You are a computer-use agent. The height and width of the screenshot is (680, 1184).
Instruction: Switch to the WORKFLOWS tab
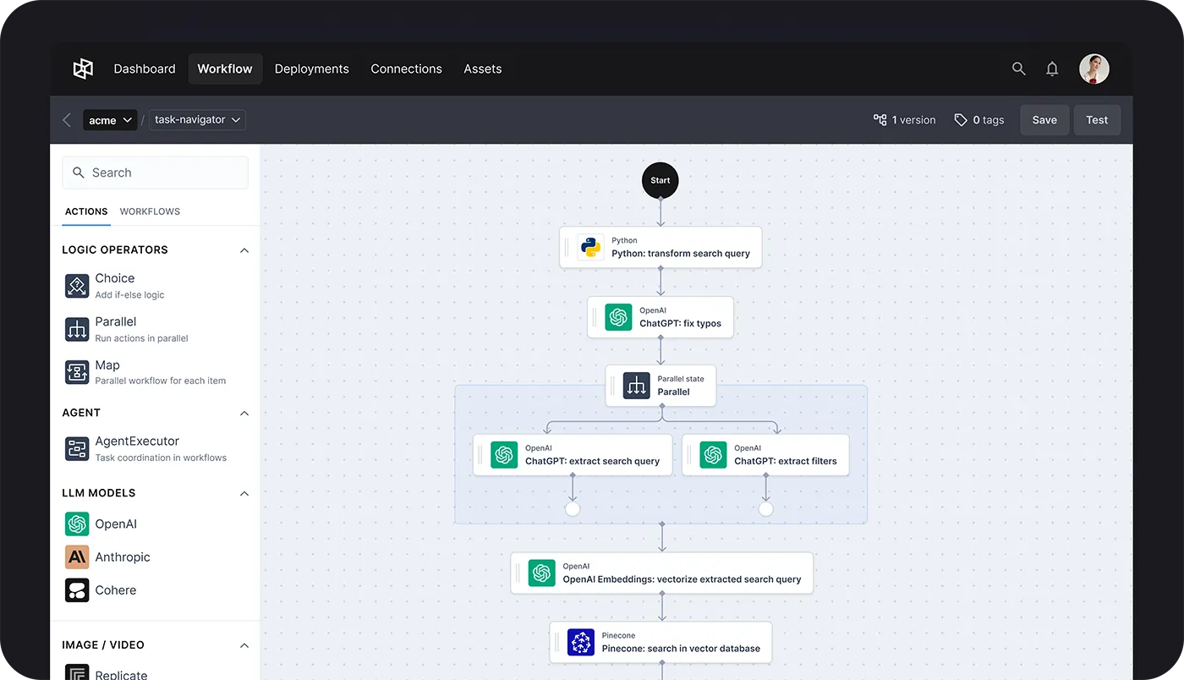(150, 211)
